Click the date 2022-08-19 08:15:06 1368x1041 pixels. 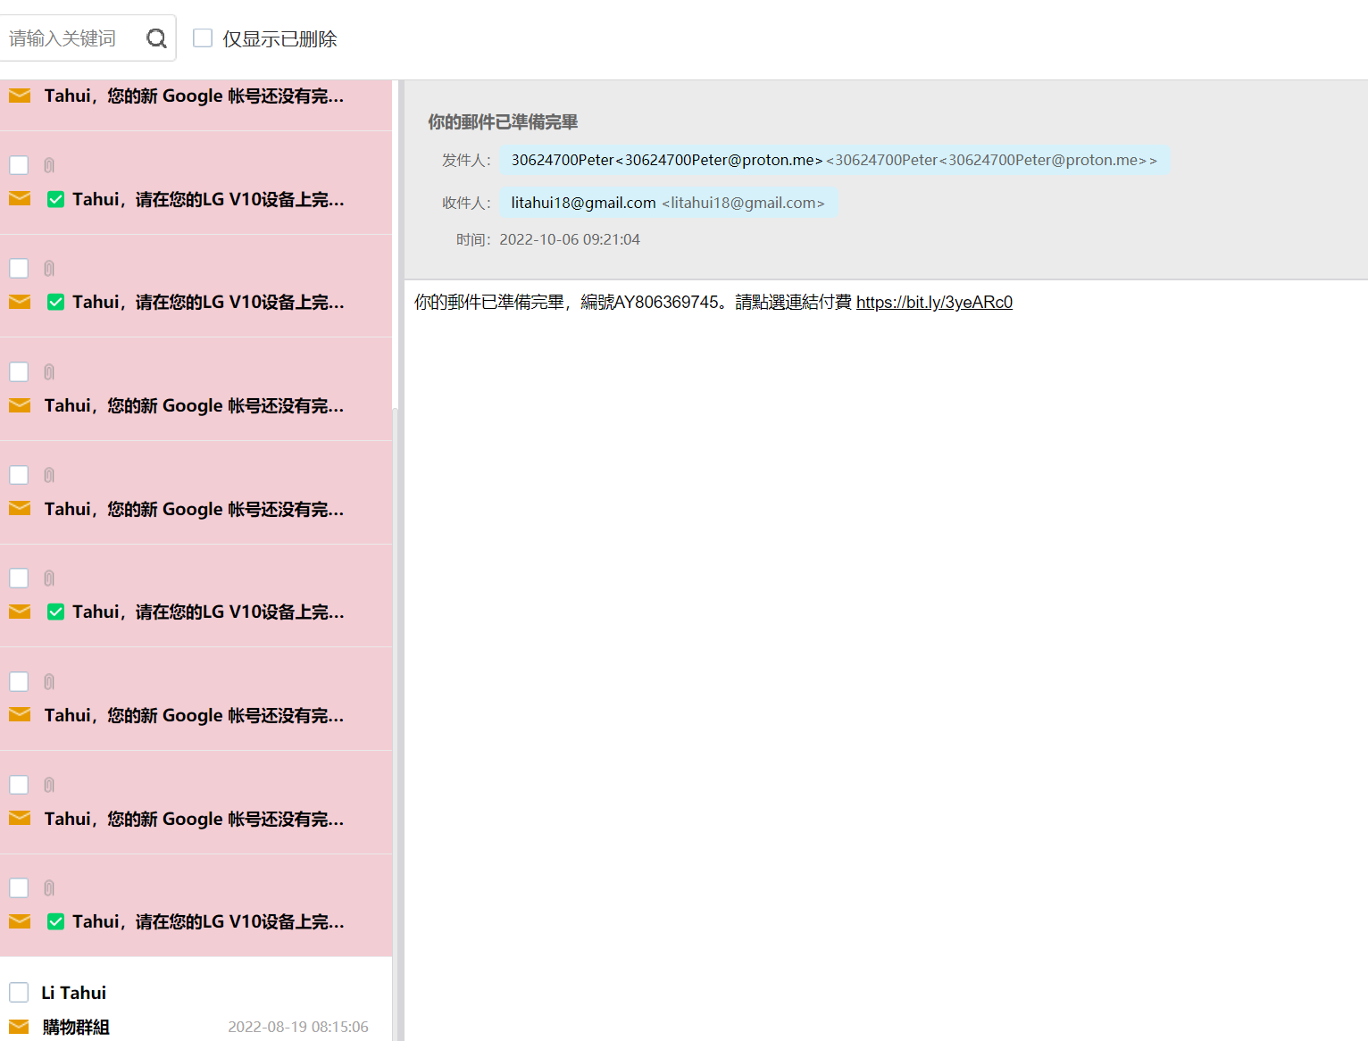(298, 1027)
